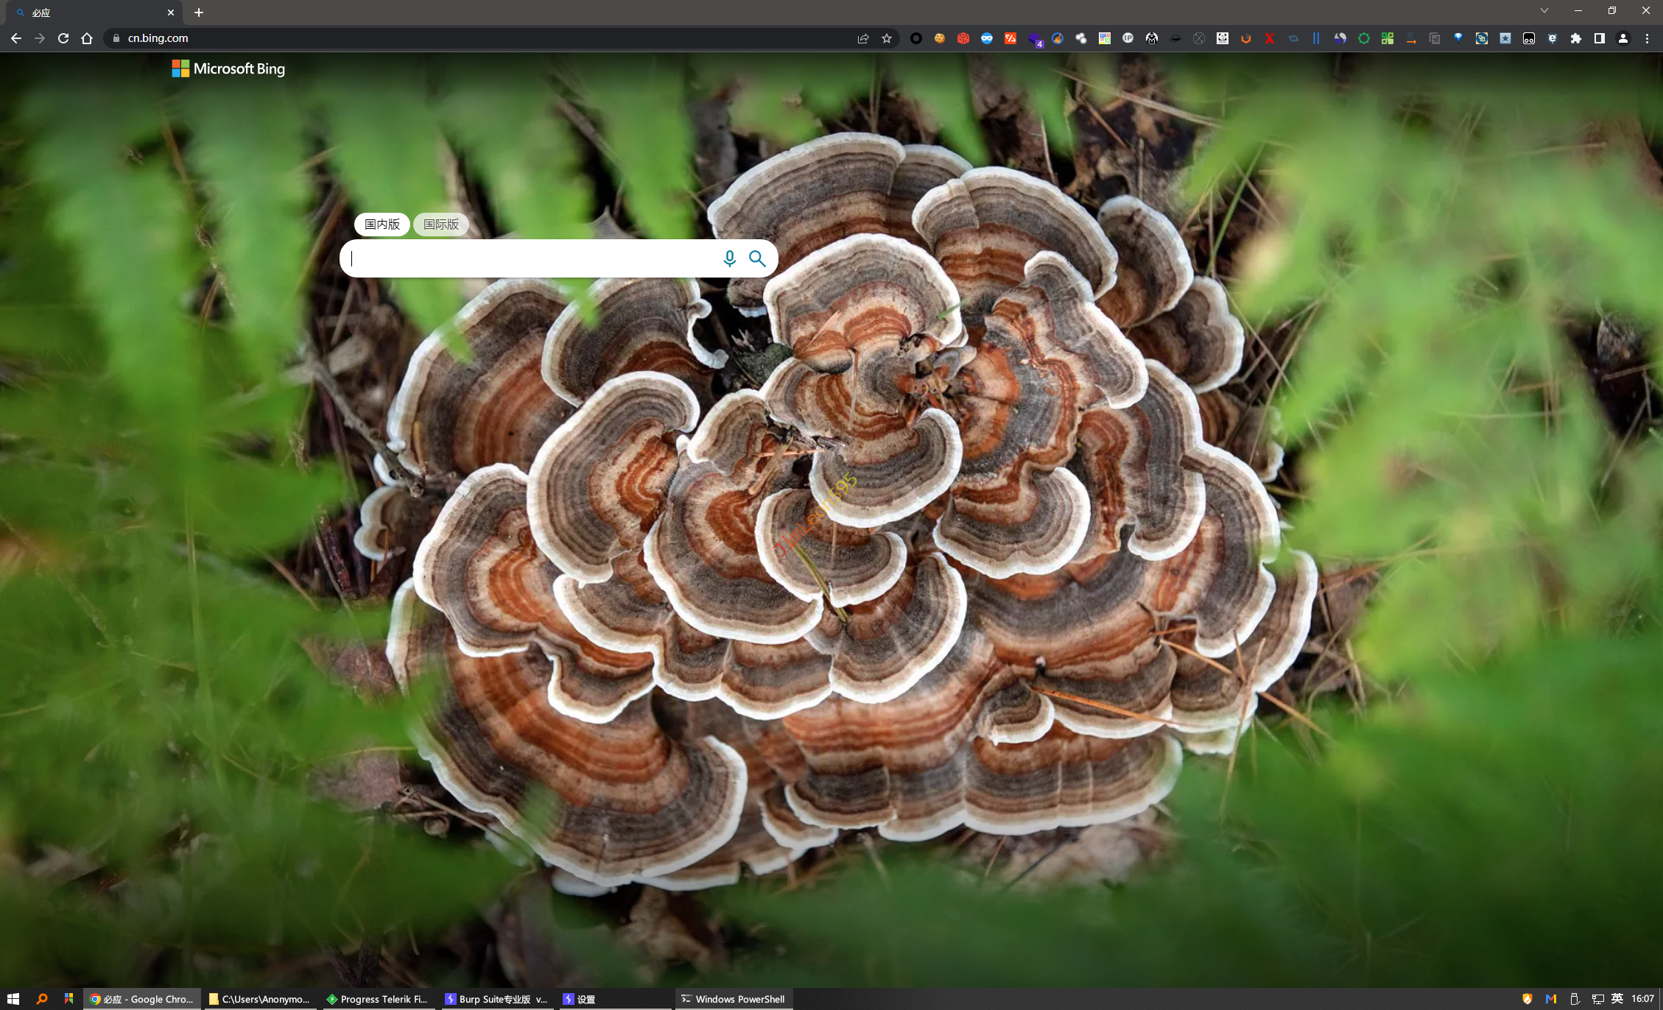This screenshot has width=1663, height=1010.
Task: Click the cookie extension icon
Action: pos(940,38)
